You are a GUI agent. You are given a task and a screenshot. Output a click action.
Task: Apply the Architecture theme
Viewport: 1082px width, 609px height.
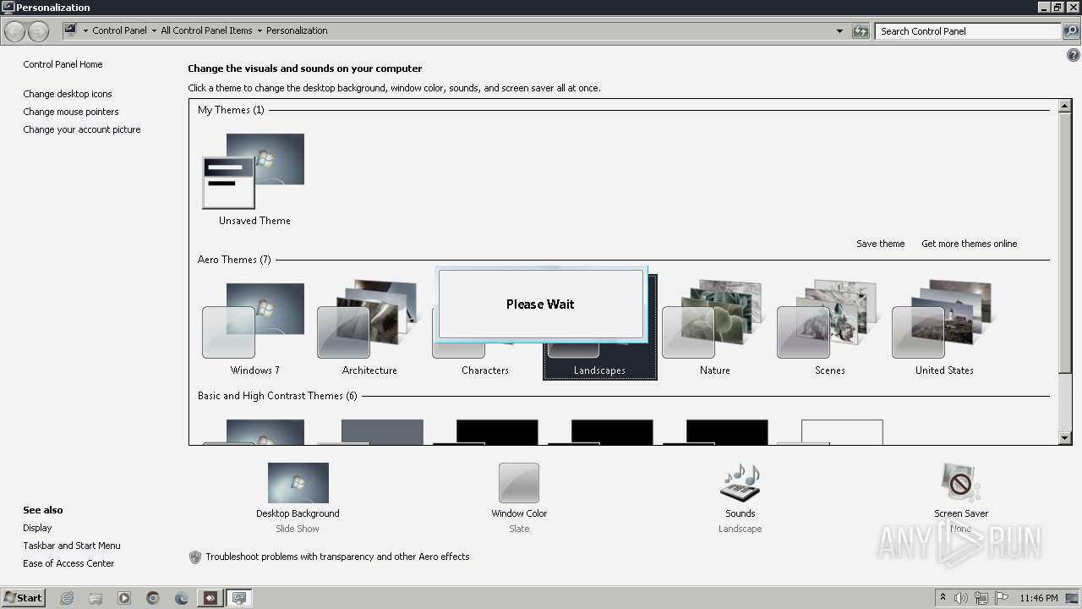[369, 321]
